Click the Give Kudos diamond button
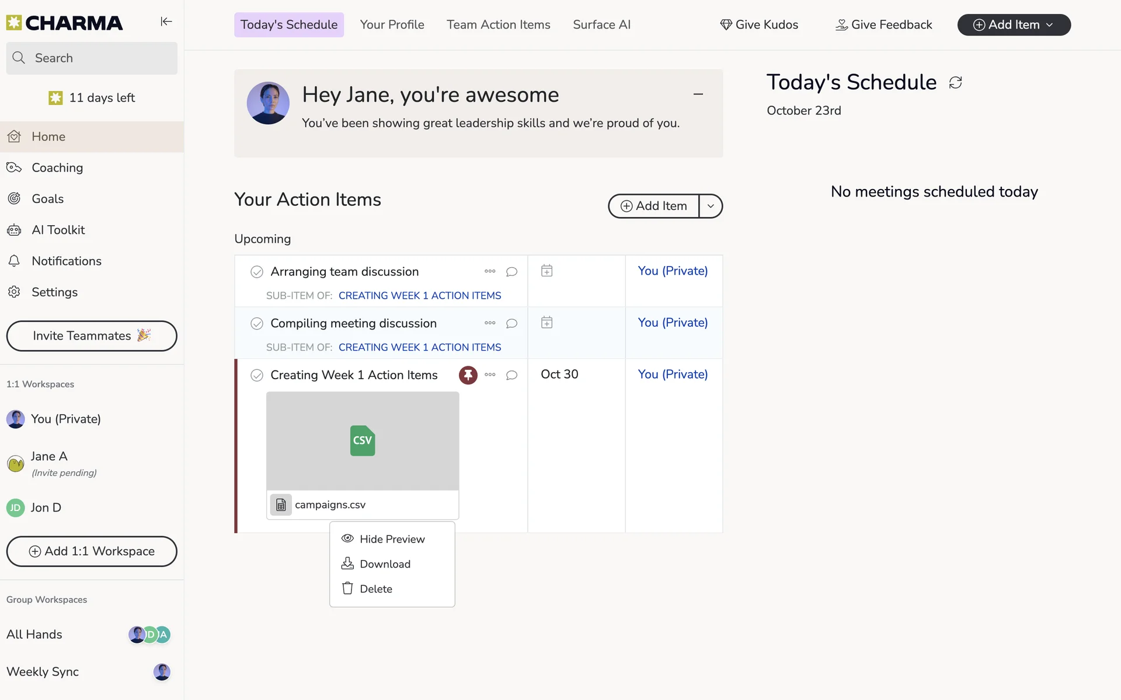 (x=759, y=24)
